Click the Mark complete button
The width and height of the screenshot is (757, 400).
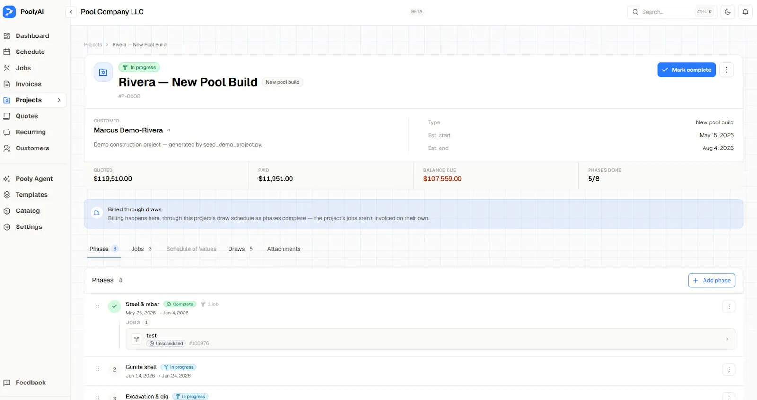[687, 70]
